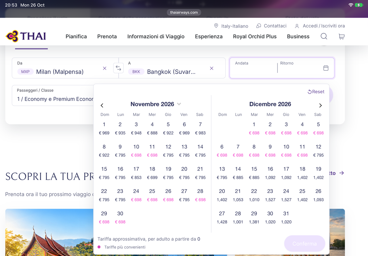Click the calendar icon in date field
Viewport: 368px width, 256px height.
pyautogui.click(x=326, y=68)
